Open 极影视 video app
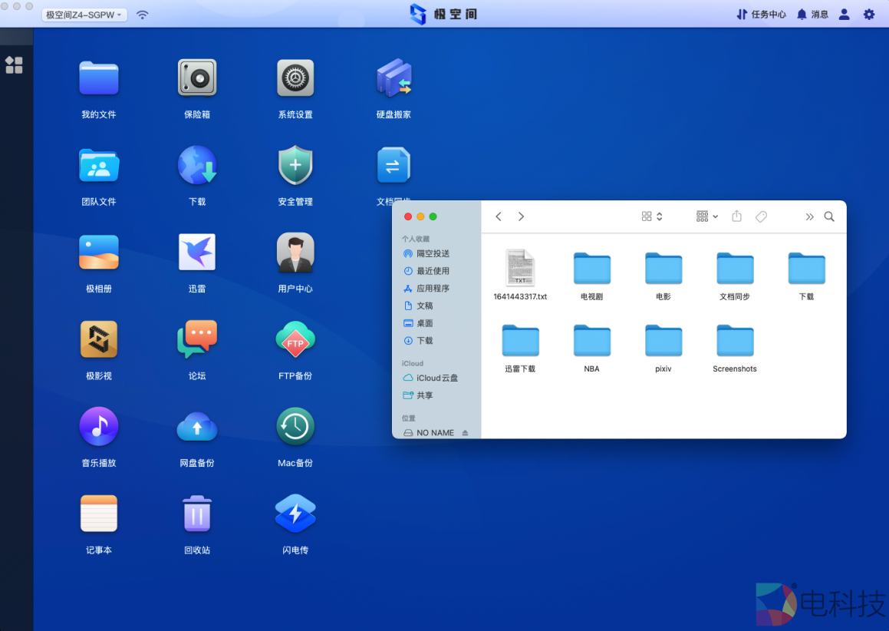This screenshot has height=631, width=889. (x=98, y=339)
